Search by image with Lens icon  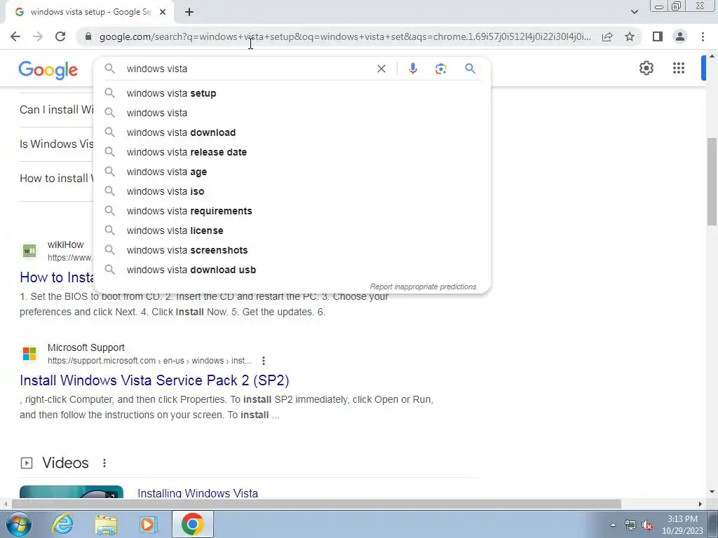click(440, 69)
